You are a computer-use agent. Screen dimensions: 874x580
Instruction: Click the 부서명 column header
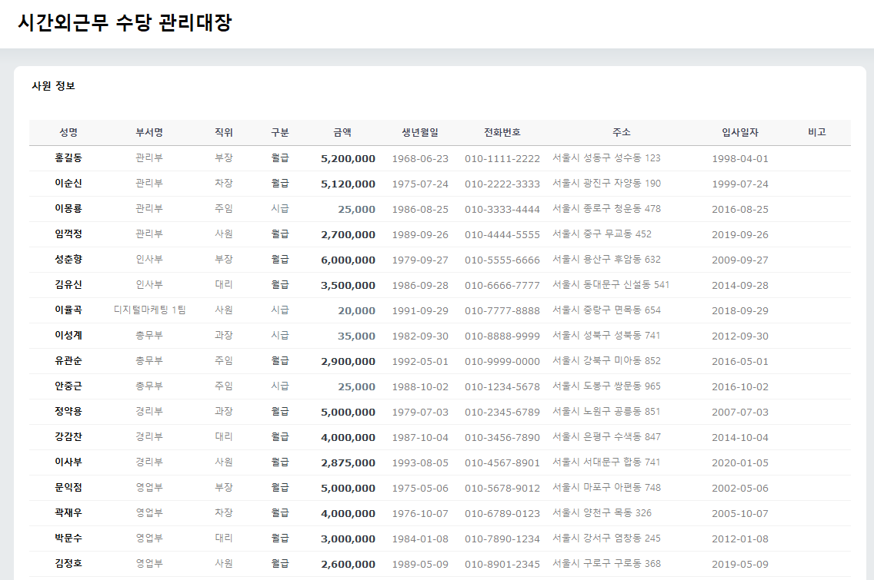[149, 132]
